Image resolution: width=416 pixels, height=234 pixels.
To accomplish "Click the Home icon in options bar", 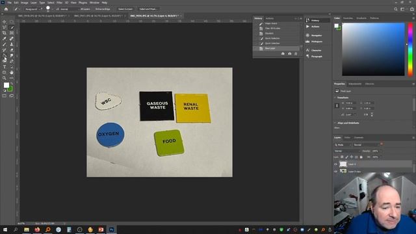I will [x=6, y=9].
